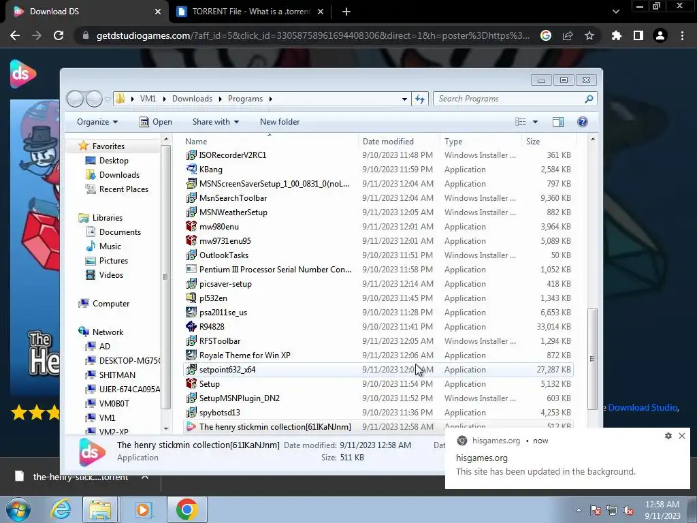Select The henry stickmin collection file
This screenshot has height=523, width=697.
point(378,426)
